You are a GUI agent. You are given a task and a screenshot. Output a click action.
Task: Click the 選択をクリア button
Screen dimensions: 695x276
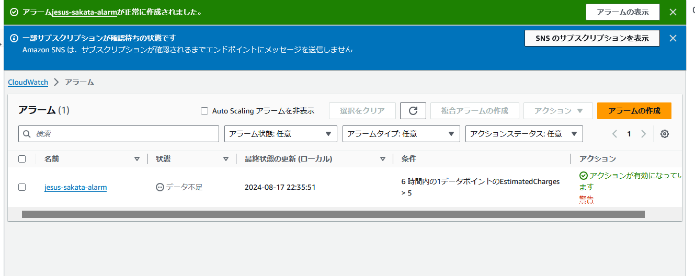[x=362, y=111]
